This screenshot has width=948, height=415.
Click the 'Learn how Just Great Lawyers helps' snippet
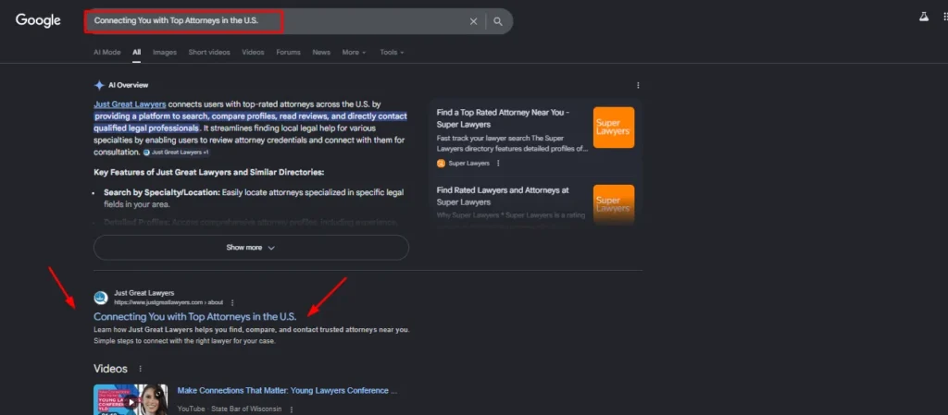252,336
